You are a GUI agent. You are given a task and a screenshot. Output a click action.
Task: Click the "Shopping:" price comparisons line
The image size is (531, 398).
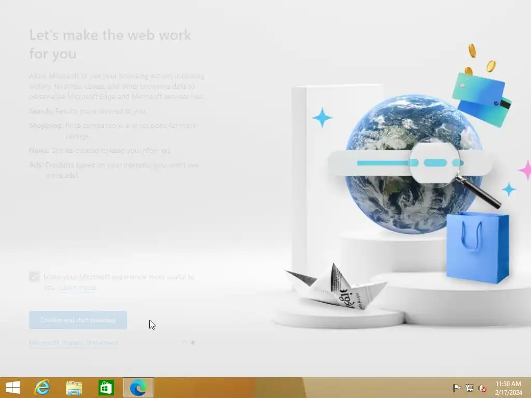coord(113,131)
